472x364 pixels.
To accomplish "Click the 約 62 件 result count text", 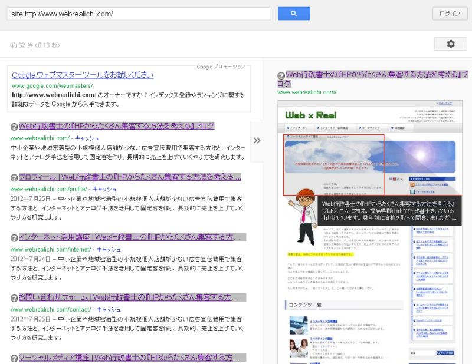I will [35, 45].
